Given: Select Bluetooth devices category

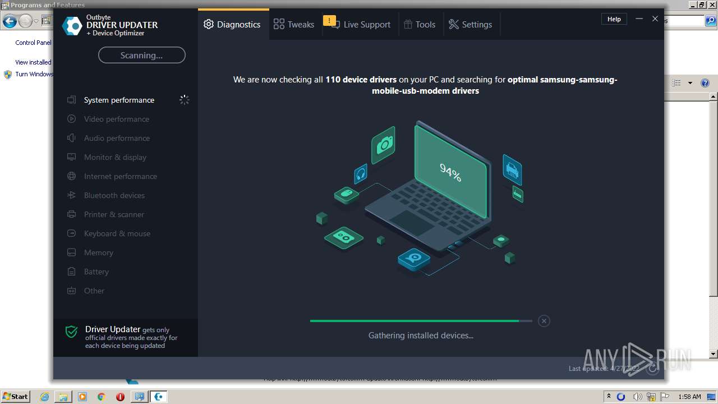Looking at the screenshot, I should (x=114, y=195).
